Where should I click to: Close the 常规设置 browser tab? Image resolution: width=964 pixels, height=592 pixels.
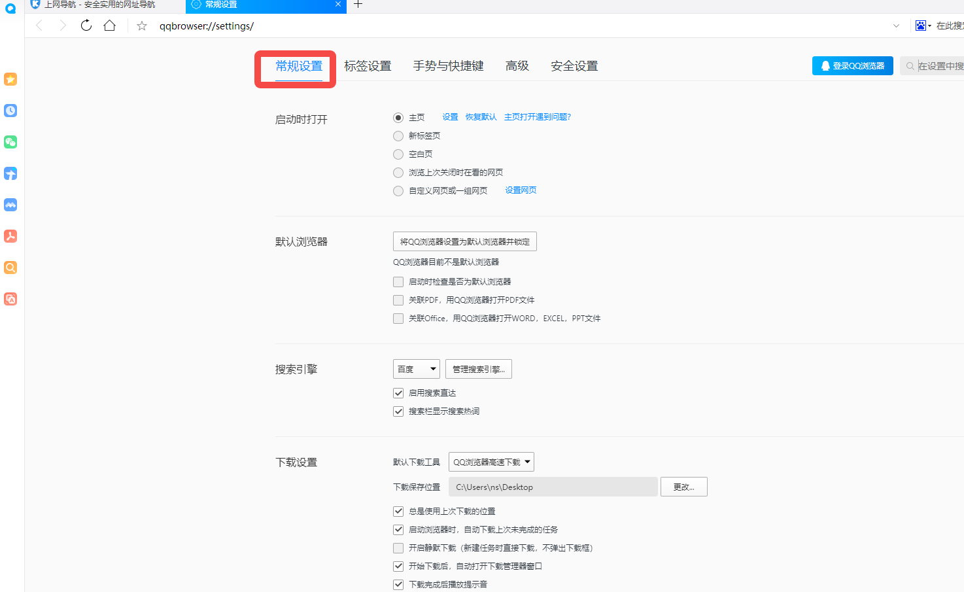coord(338,4)
